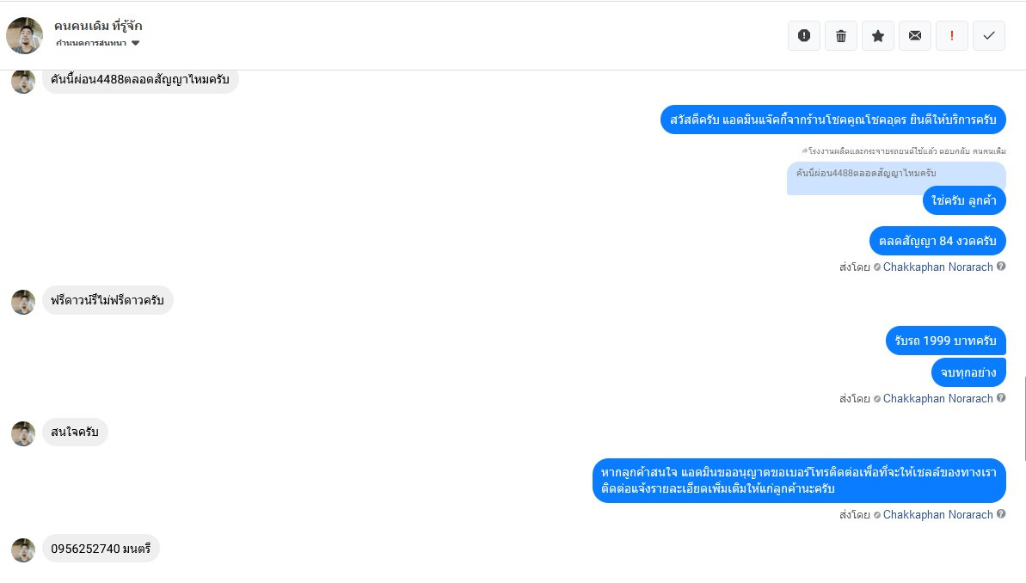Viewport: 1026px width, 583px height.
Task: Click the conversation scrollbar at right edge
Action: tap(1024, 419)
